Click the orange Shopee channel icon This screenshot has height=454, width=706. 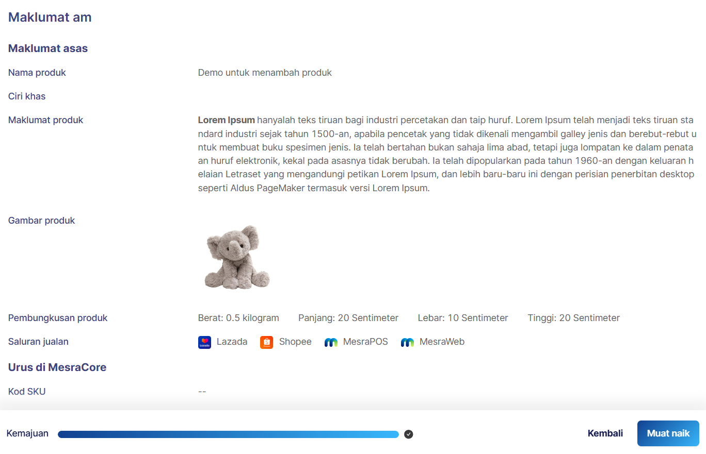pyautogui.click(x=266, y=342)
